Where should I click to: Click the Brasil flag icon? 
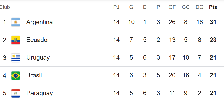(x=16, y=76)
